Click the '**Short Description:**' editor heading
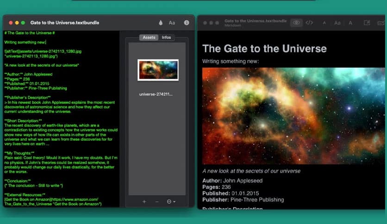Screen dimensions: 387x224 [23, 121]
